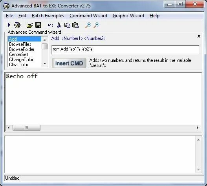Click the @echo off line
The height and width of the screenshot is (186, 207).
coord(22,76)
